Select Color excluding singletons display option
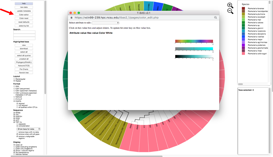This screenshot has height=157, width=273. coord(14,147)
